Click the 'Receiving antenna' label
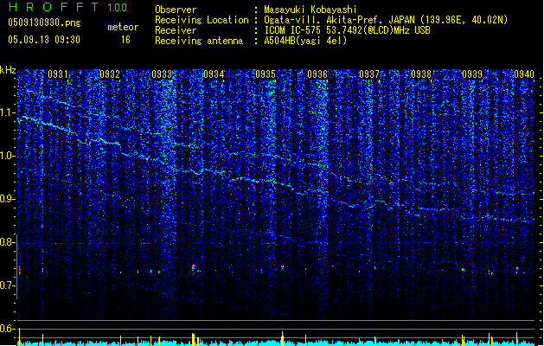 199,41
